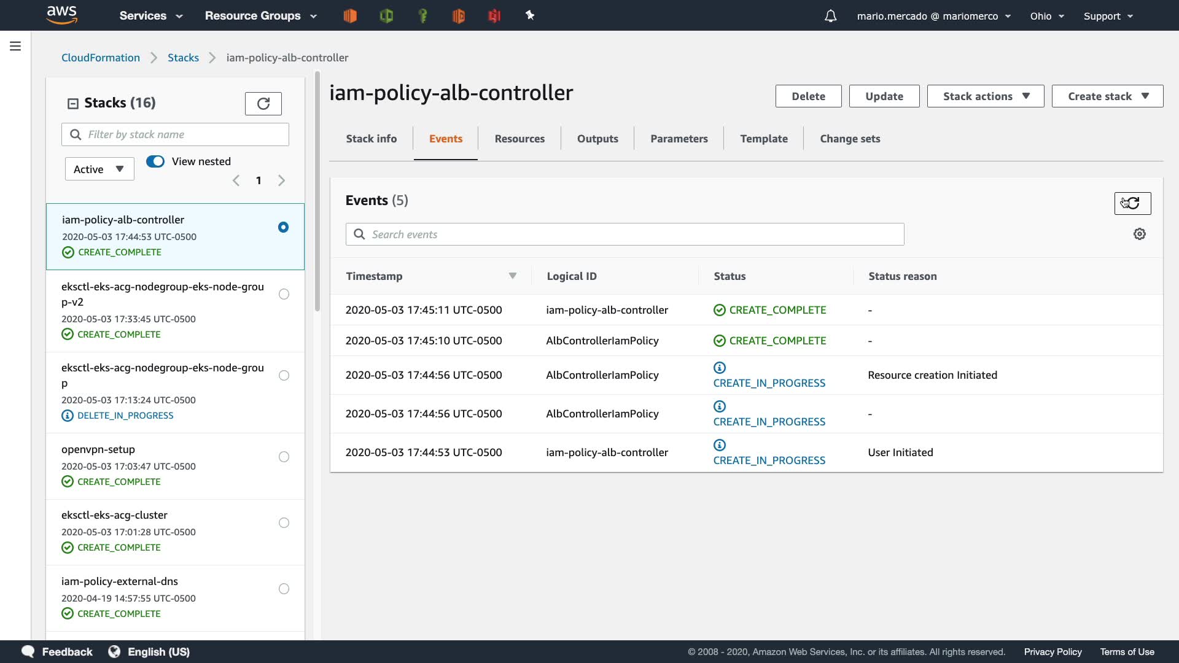1179x663 pixels.
Task: Open the Template tab
Action: tap(763, 139)
